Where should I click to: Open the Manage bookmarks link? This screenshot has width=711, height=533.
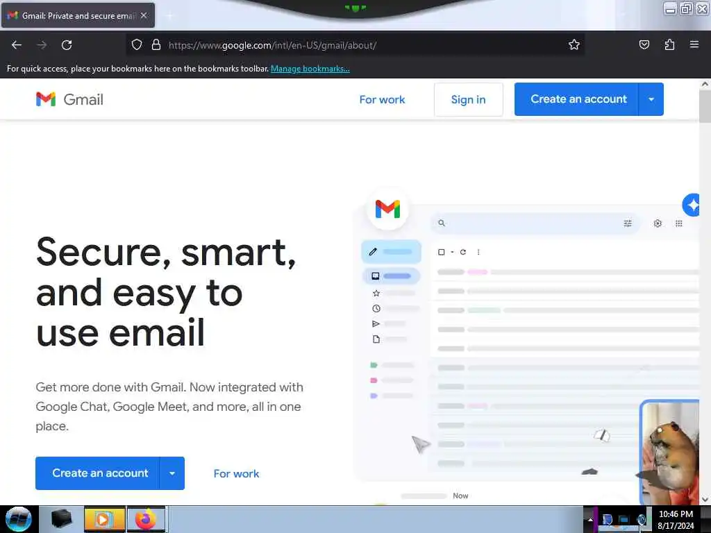point(310,69)
